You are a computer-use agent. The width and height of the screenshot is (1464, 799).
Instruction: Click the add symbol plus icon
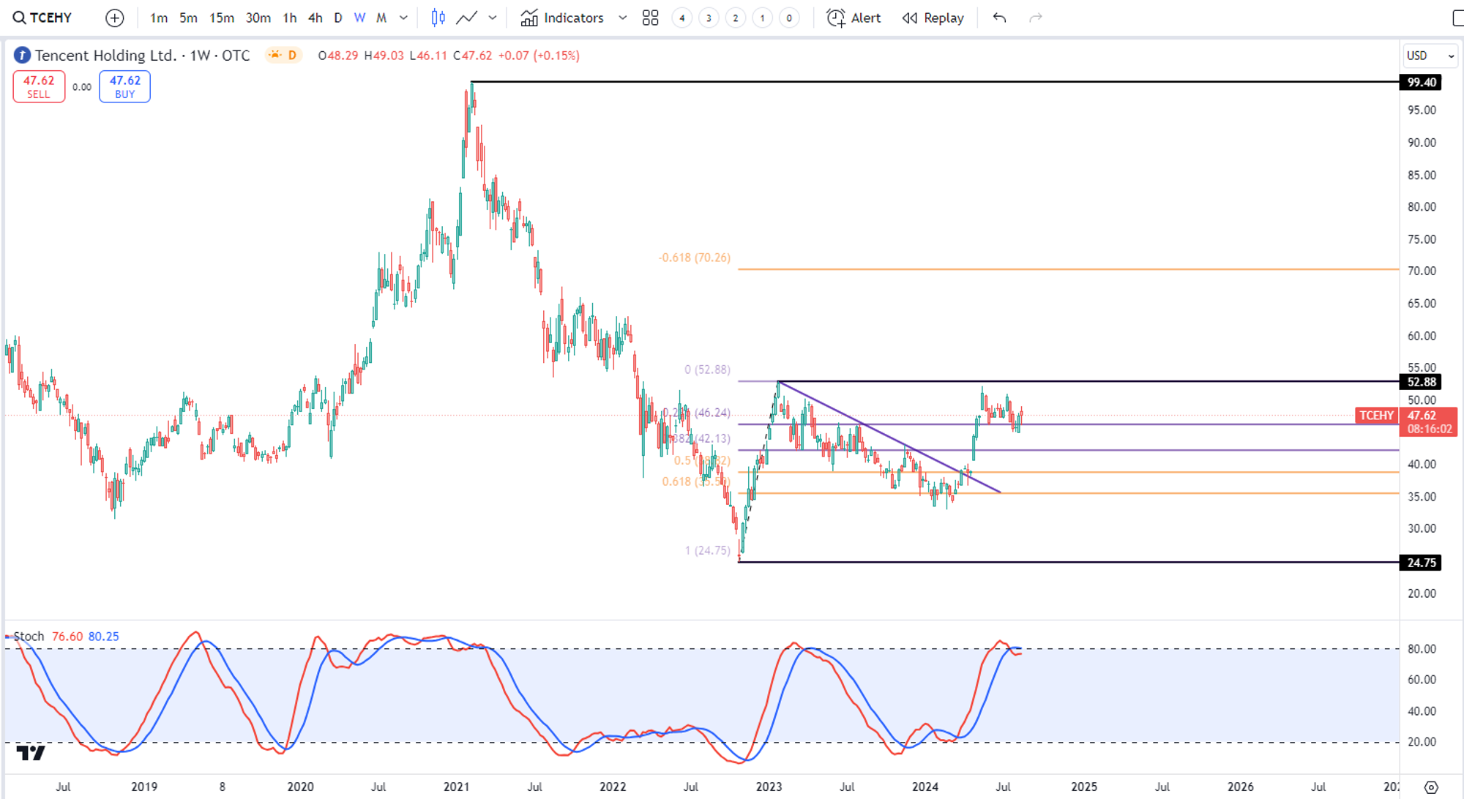click(x=115, y=18)
